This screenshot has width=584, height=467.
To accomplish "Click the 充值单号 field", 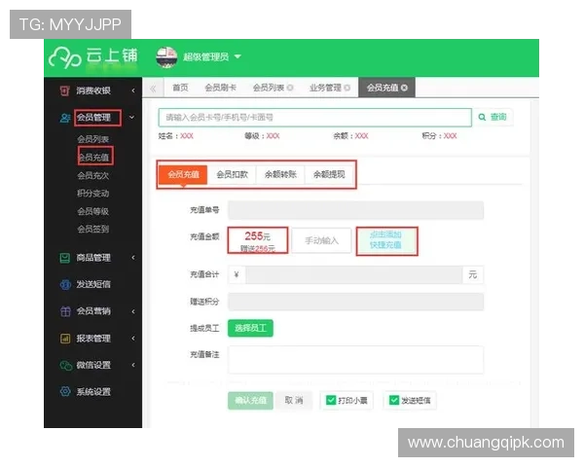I will point(355,210).
